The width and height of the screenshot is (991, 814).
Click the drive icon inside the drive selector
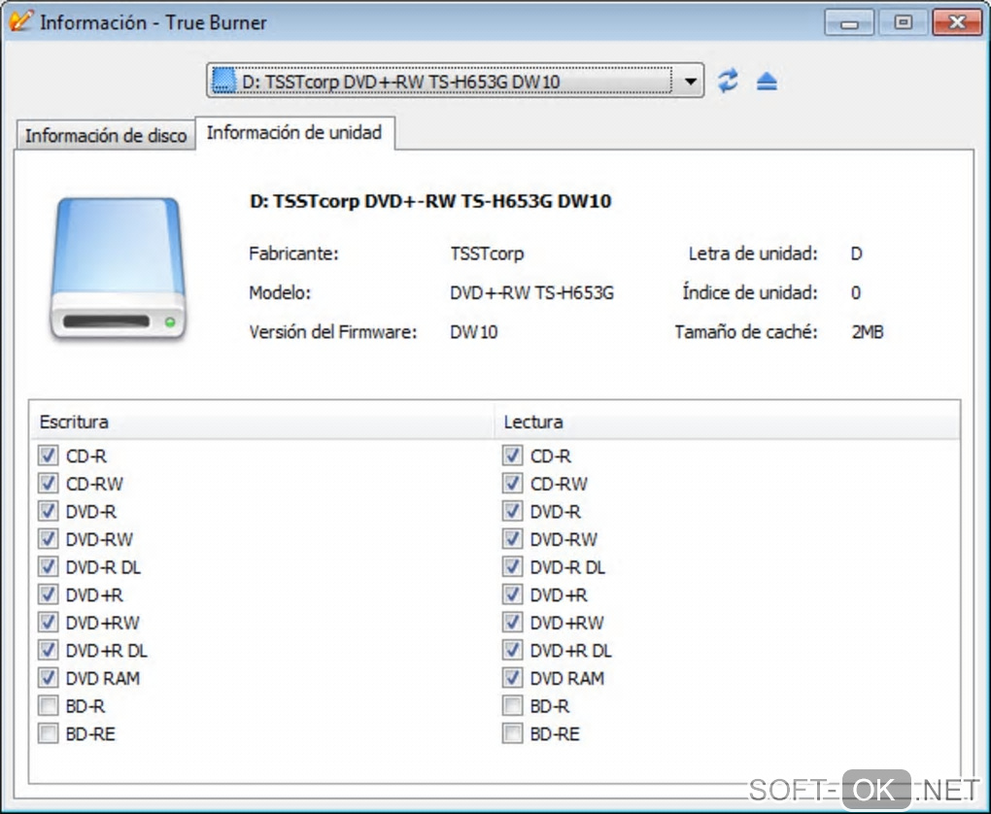click(x=223, y=81)
